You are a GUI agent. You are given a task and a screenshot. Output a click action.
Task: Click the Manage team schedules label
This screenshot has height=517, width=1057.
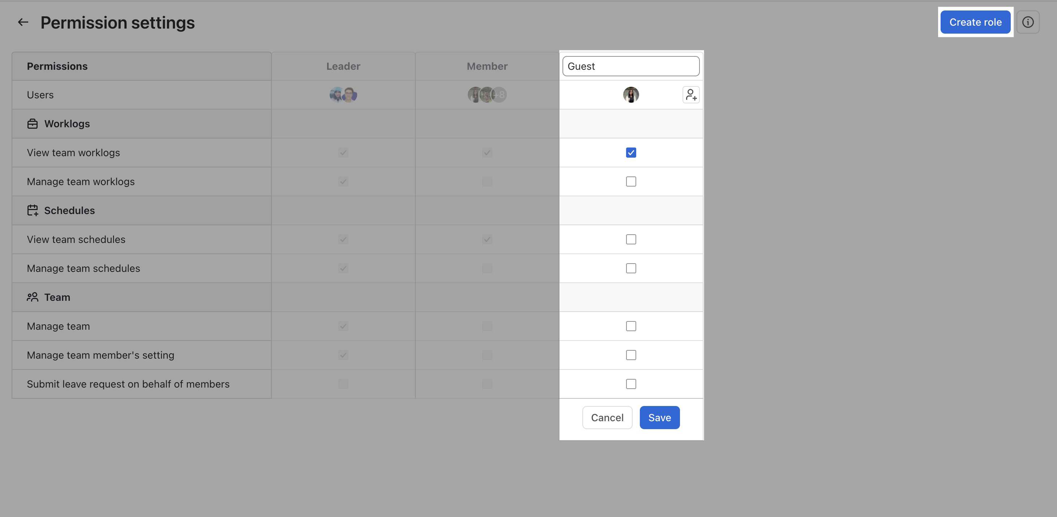click(x=83, y=268)
